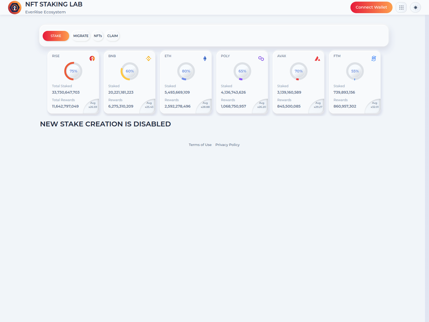The height and width of the screenshot is (322, 429).
Task: Click POLY staked value 4,136,743,626
Action: [x=233, y=92]
